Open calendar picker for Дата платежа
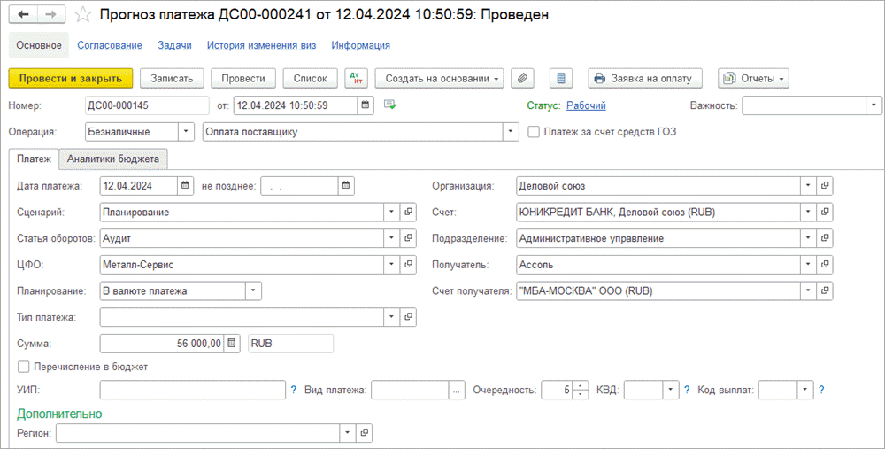885x449 pixels. point(184,186)
